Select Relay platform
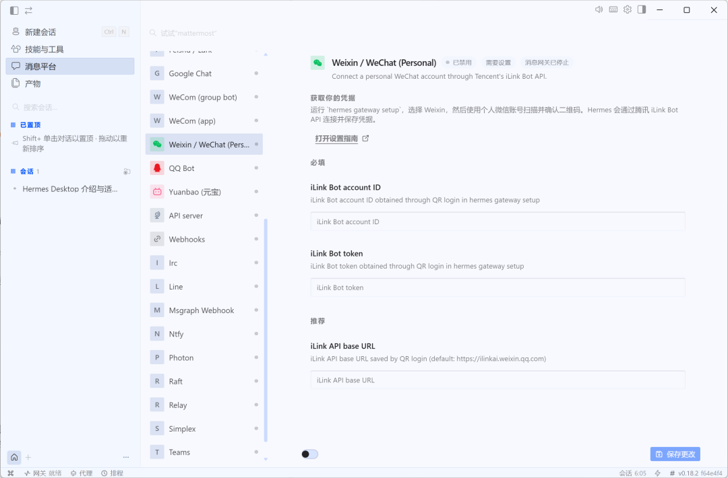The image size is (728, 478). 204,405
